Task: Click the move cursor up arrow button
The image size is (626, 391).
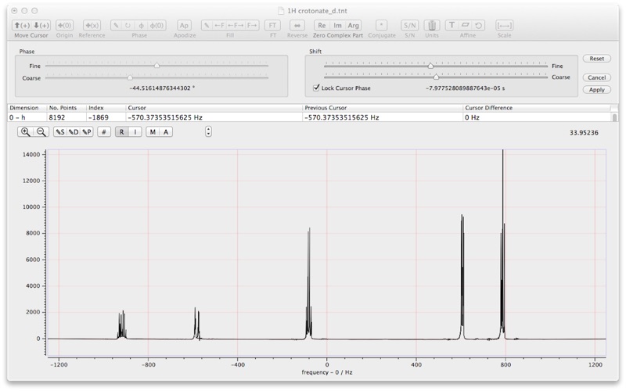Action: (22, 26)
